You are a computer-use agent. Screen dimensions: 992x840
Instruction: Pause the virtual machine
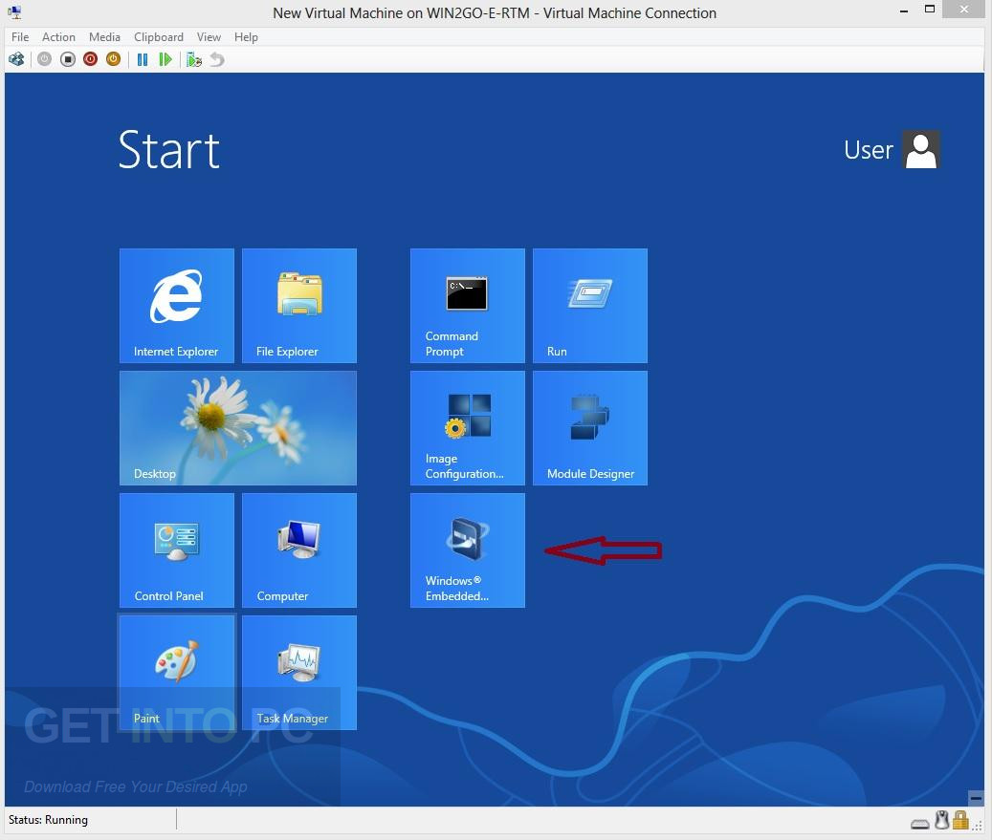pos(143,59)
